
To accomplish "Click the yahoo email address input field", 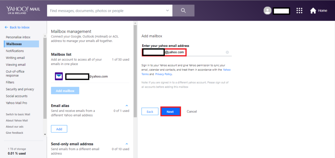I will 203,52.
